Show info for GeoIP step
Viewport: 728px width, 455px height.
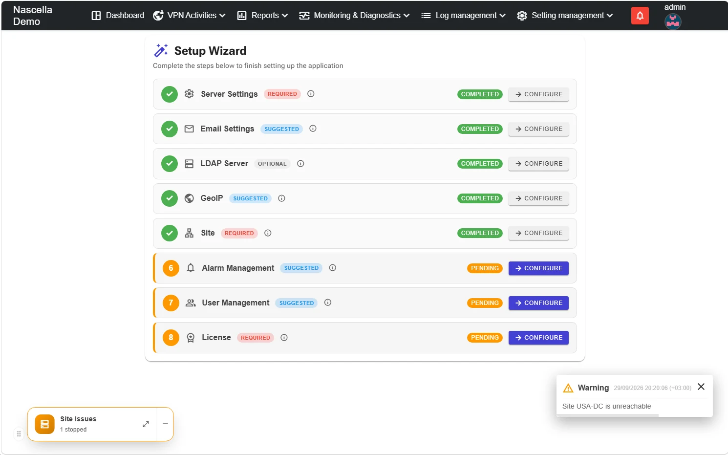point(281,198)
